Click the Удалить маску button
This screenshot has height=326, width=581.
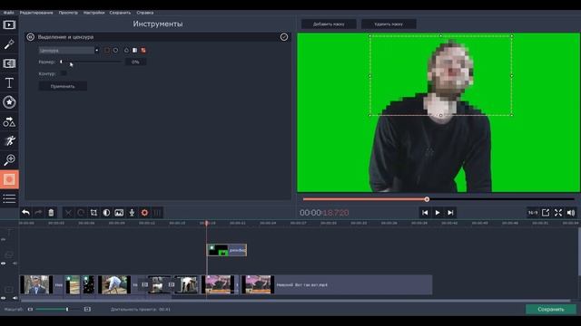pos(389,24)
